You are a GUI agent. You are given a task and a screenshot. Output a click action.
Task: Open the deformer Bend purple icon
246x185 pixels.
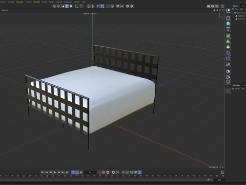(228, 53)
